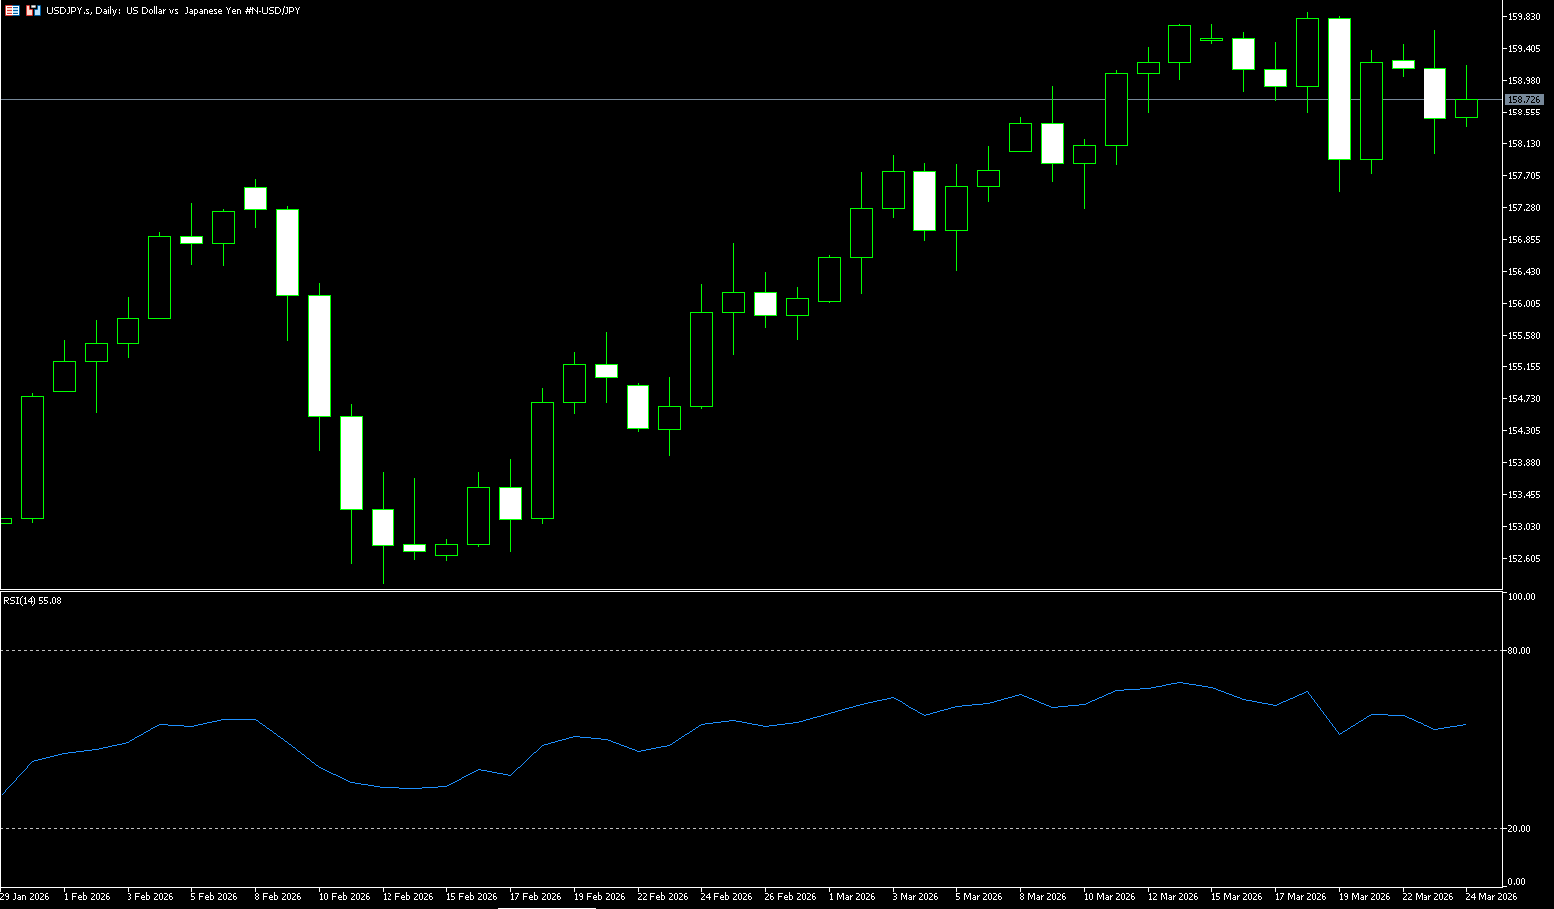Click the highlighted 158.726 current price tag
The height and width of the screenshot is (909, 1554).
[x=1524, y=100]
